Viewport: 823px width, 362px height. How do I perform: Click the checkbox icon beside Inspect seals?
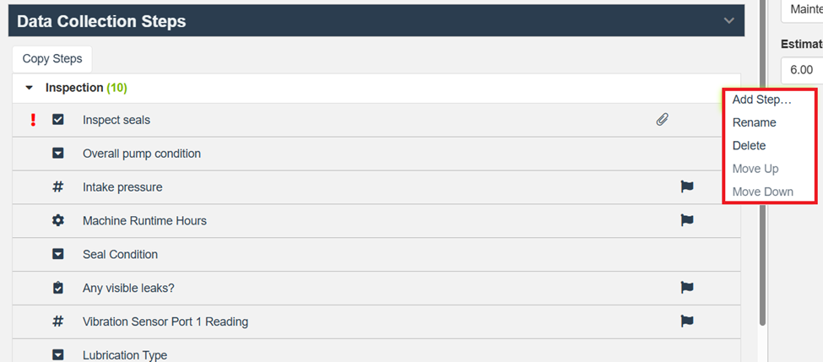[x=58, y=120]
